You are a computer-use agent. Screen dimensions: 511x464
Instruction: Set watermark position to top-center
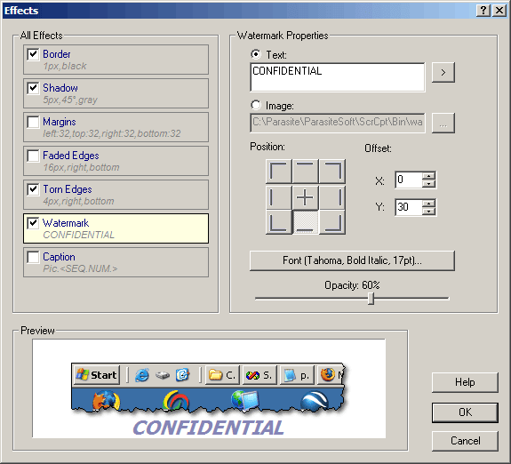pyautogui.click(x=306, y=172)
